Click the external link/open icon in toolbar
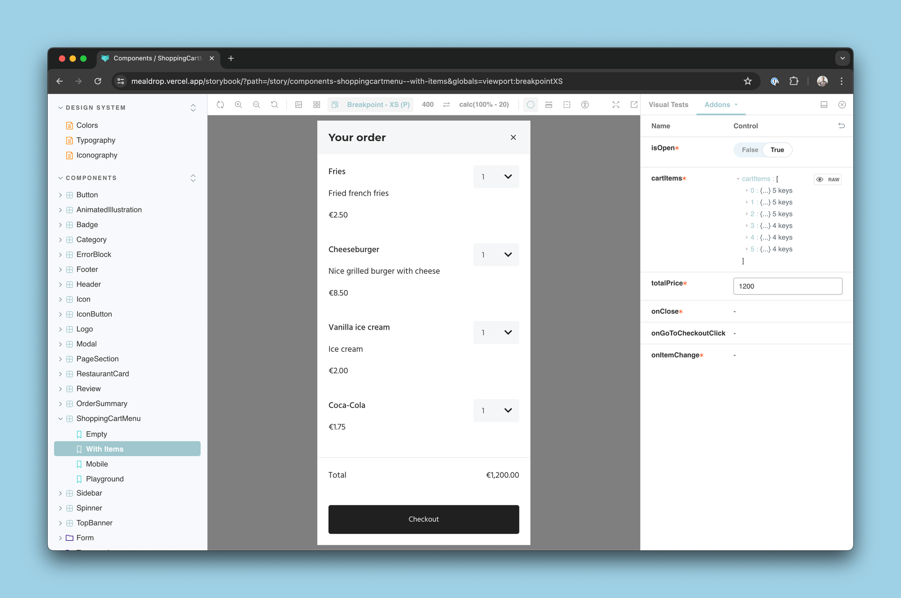 634,104
